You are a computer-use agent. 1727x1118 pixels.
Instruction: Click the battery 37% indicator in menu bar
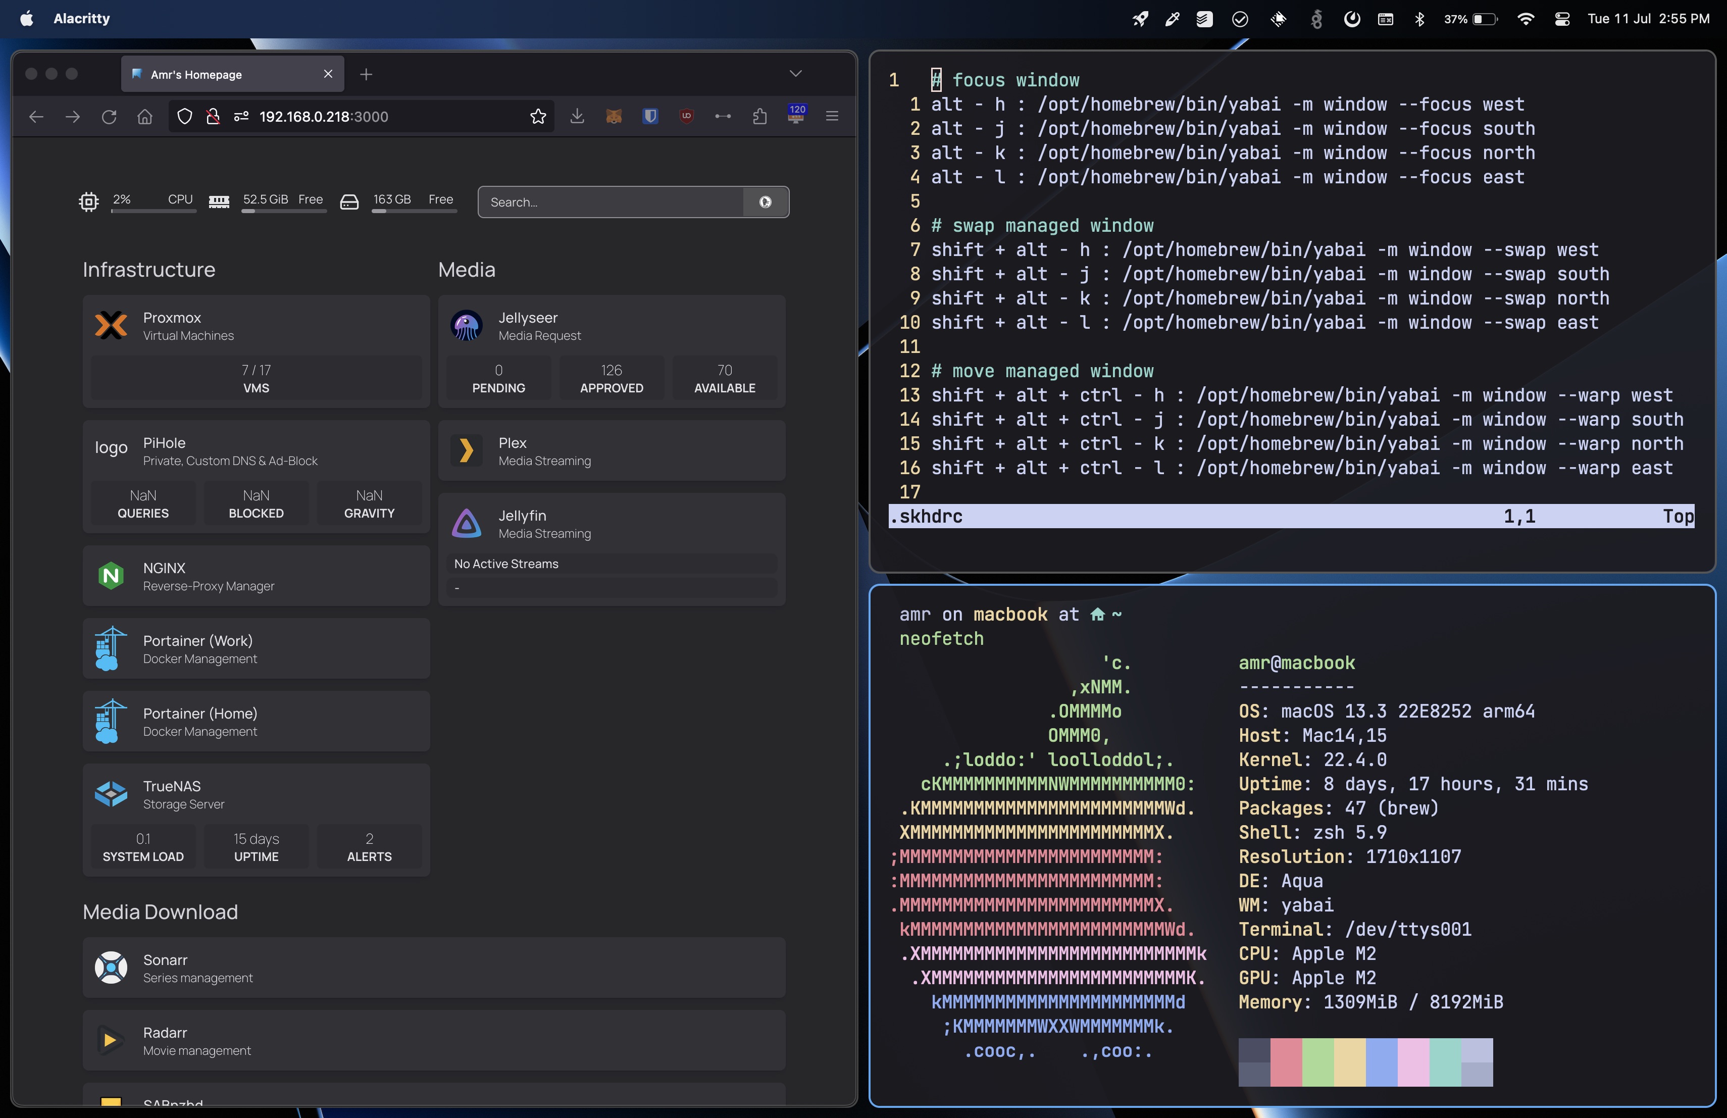1470,19
